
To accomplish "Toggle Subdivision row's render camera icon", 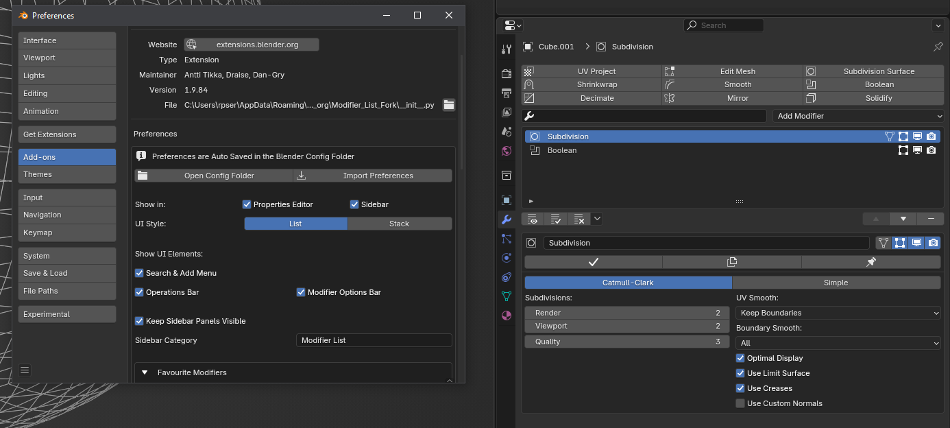I will point(931,136).
